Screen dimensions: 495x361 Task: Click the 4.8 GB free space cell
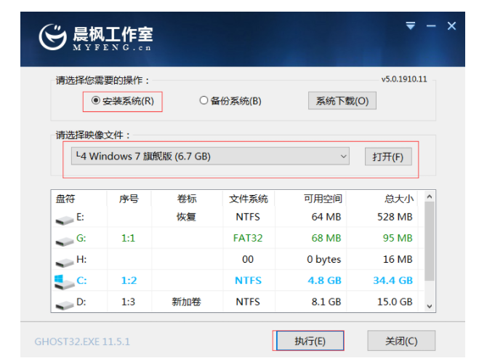pyautogui.click(x=324, y=280)
